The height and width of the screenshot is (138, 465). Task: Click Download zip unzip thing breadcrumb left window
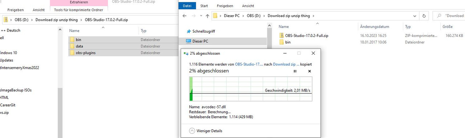coord(56,20)
